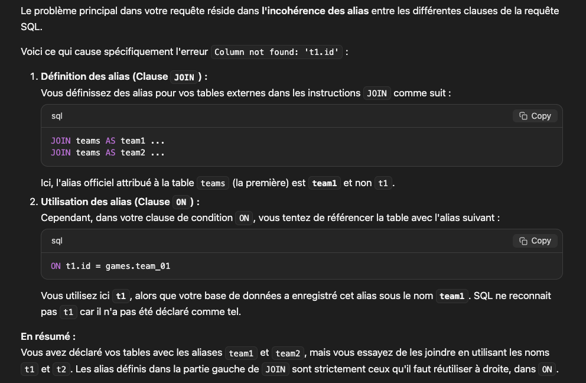Click the bold 'team1' inline code chip
The image size is (586, 383).
pyautogui.click(x=325, y=183)
